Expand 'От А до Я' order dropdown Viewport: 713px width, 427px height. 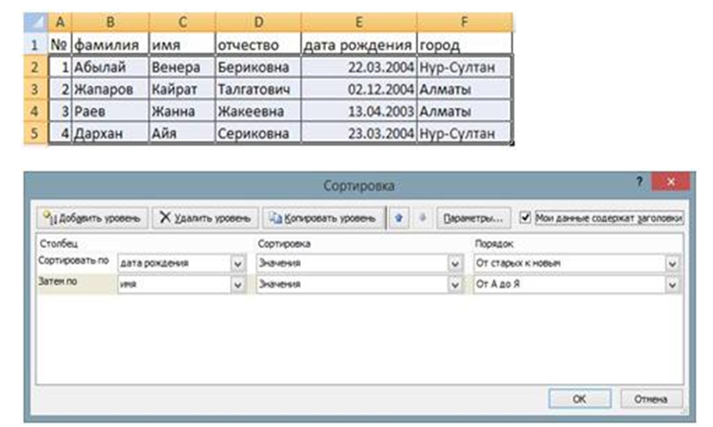pyautogui.click(x=671, y=286)
